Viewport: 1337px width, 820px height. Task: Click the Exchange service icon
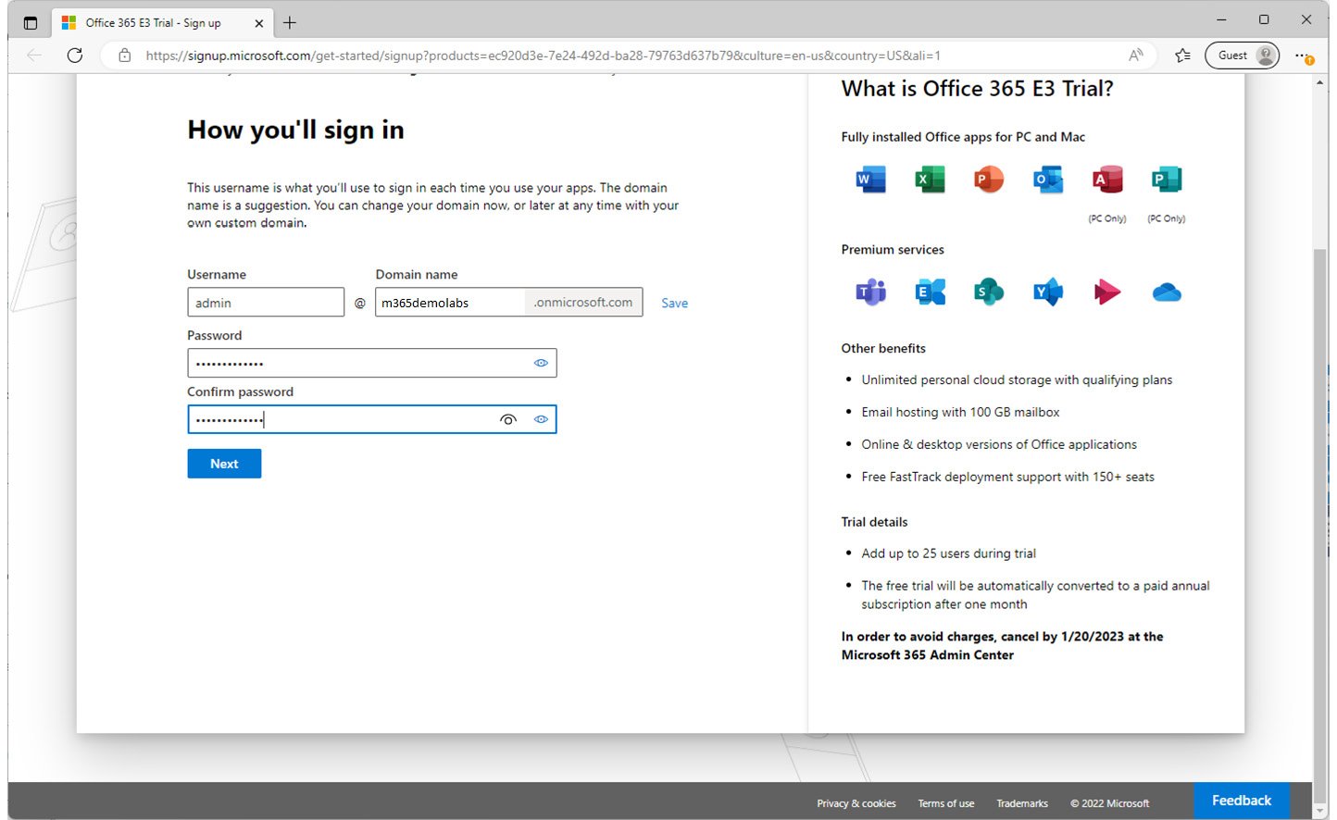[x=930, y=292]
